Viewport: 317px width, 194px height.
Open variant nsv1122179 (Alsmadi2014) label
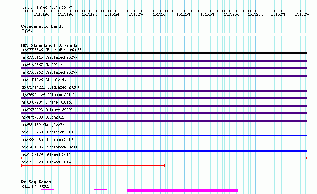(47, 154)
